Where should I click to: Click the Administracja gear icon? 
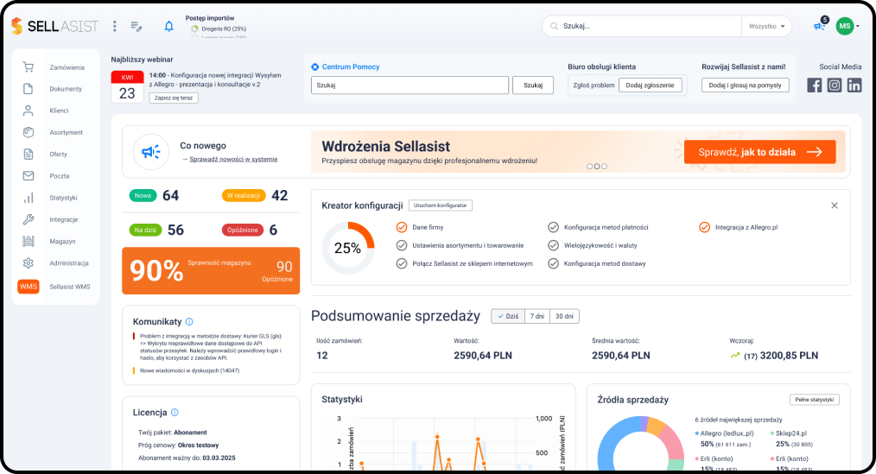(x=28, y=263)
